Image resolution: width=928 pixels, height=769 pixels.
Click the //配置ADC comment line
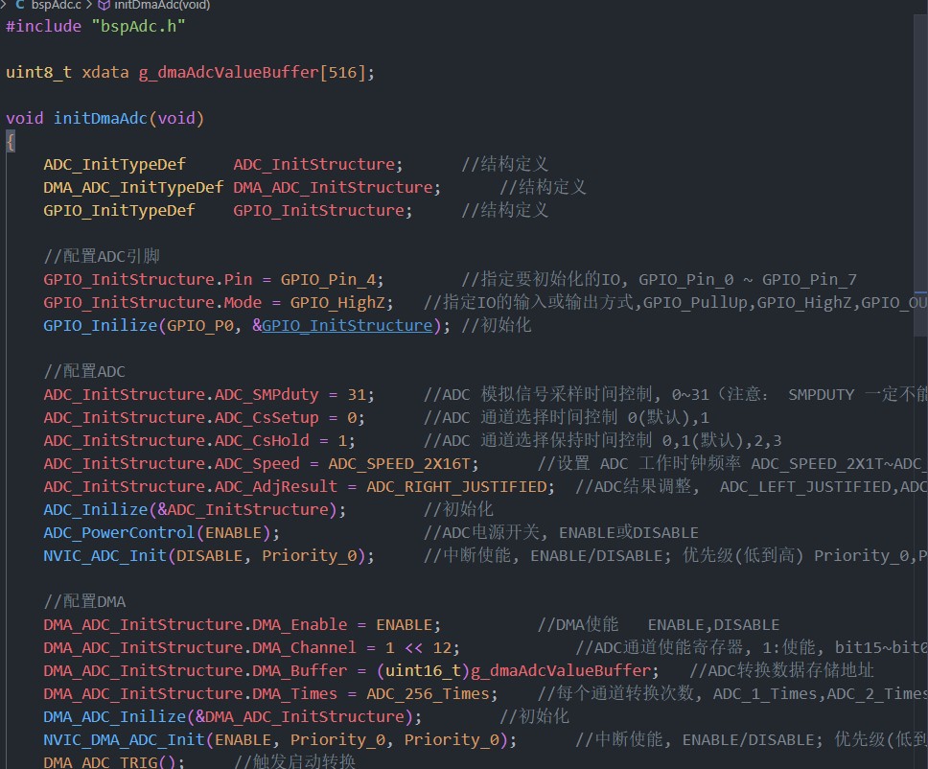pos(84,372)
